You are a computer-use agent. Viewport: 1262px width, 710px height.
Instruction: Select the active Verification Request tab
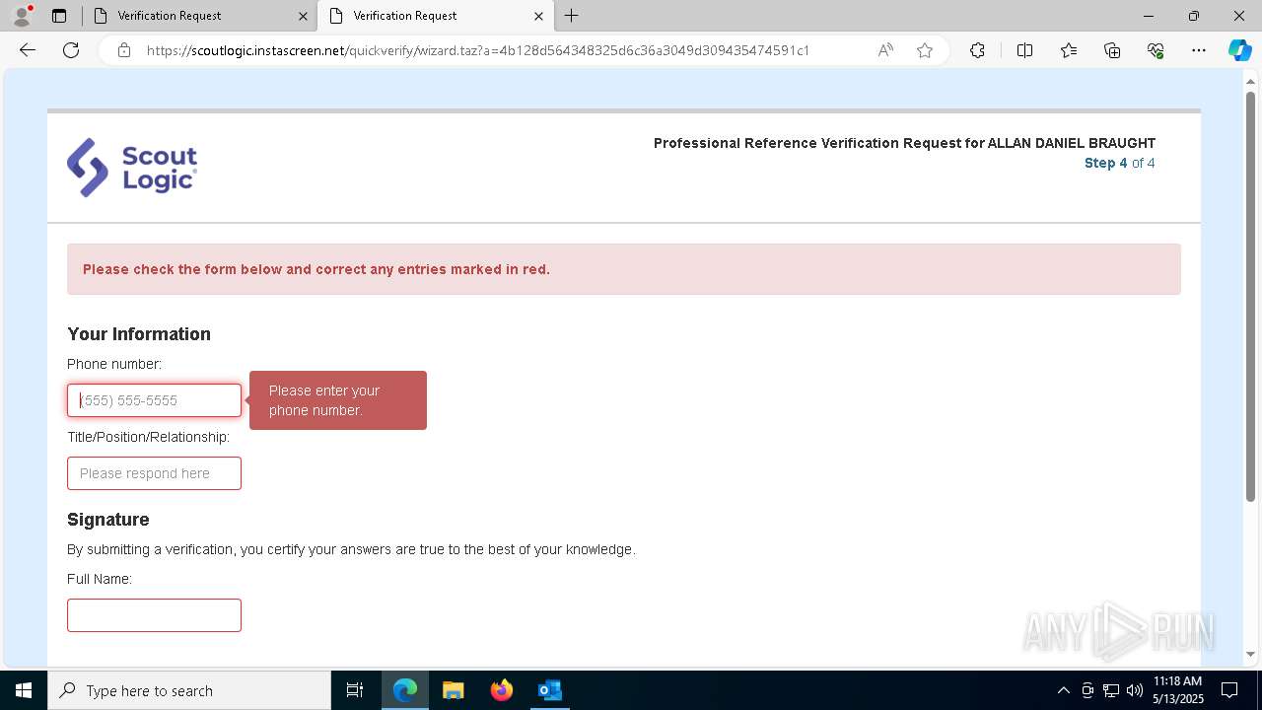(x=434, y=16)
